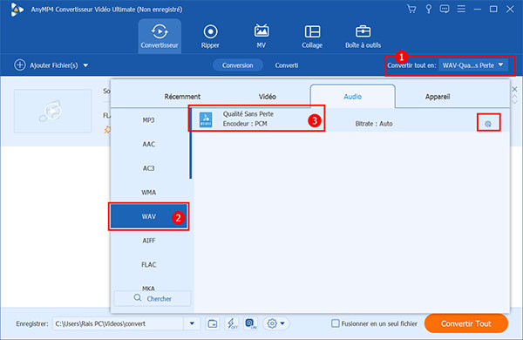Open the output folder icon
Viewport: 523px width, 340px height.
coord(213,323)
